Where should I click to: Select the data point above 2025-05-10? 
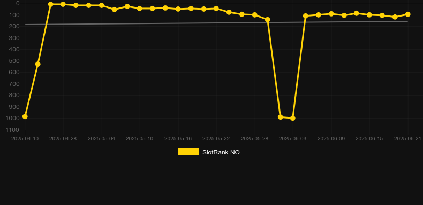point(140,9)
